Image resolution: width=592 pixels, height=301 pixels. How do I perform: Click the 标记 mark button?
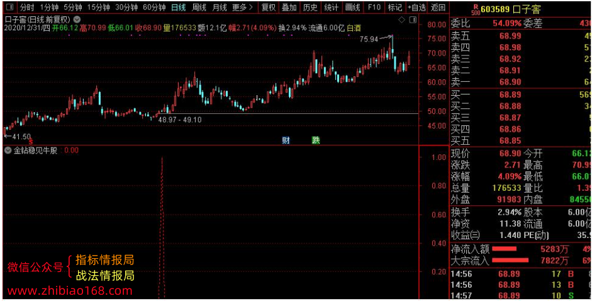pyautogui.click(x=394, y=7)
